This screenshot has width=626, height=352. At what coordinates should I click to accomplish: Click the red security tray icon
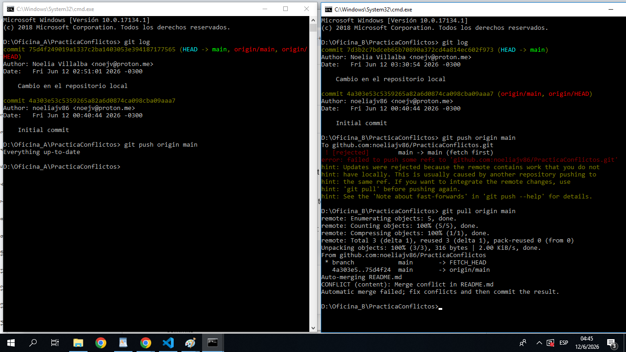[551, 342]
